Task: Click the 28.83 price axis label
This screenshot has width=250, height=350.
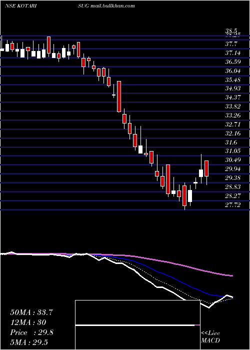Action: (x=232, y=187)
